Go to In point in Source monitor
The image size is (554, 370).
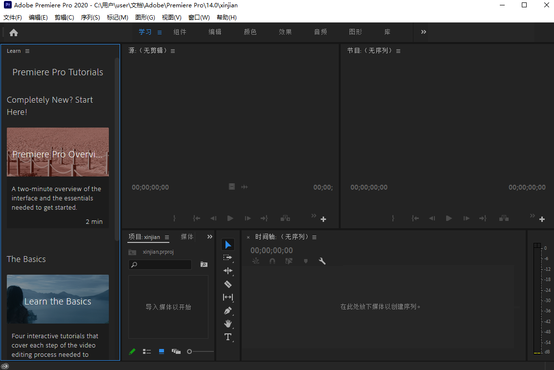196,218
